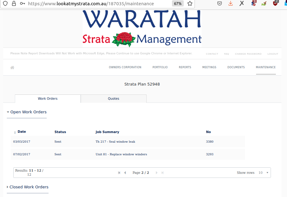Click the date 03/03/2017

point(22,142)
